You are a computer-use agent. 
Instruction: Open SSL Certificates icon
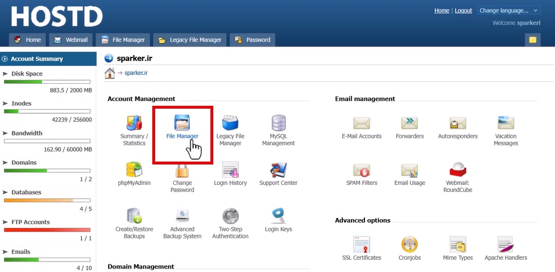pos(361,244)
